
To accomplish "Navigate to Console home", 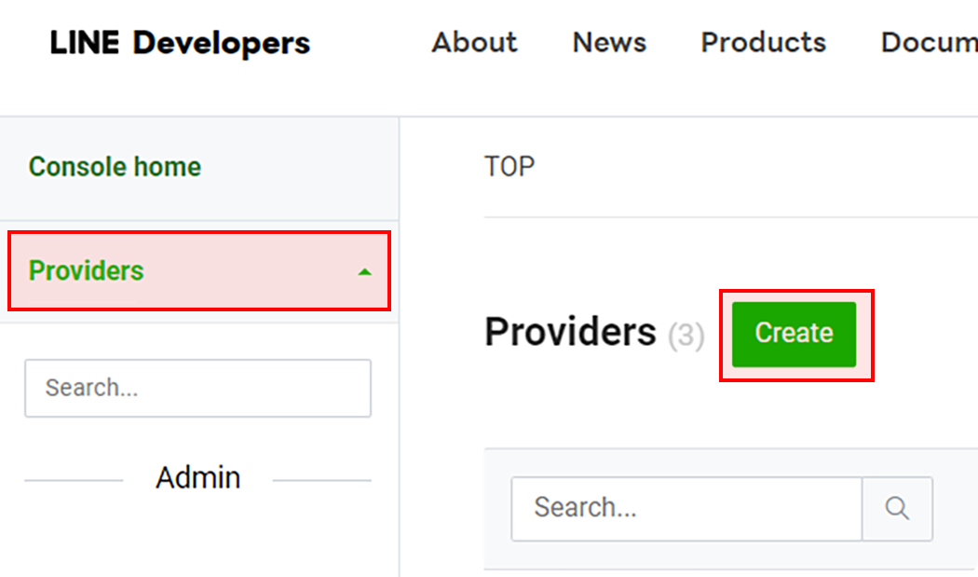I will (x=115, y=167).
